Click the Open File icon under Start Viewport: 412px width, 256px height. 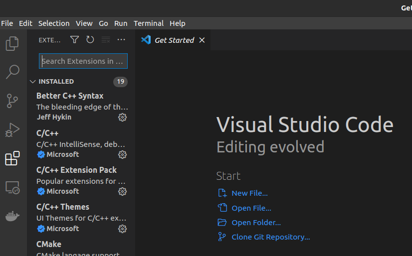222,208
